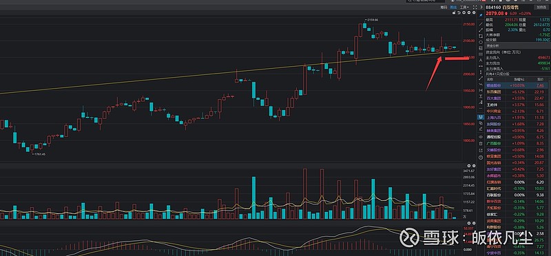Open the 工具 dropdown menu
This screenshot has height=256, width=551.
click(464, 8)
